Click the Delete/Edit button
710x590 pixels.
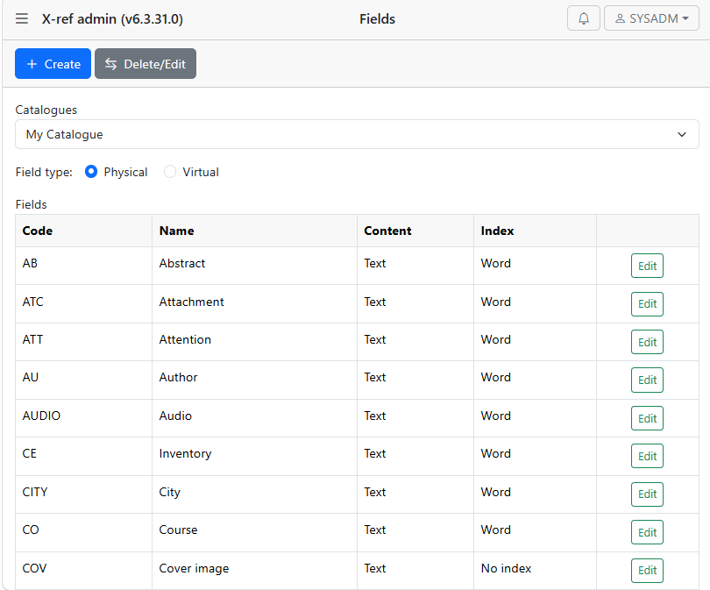tap(146, 64)
